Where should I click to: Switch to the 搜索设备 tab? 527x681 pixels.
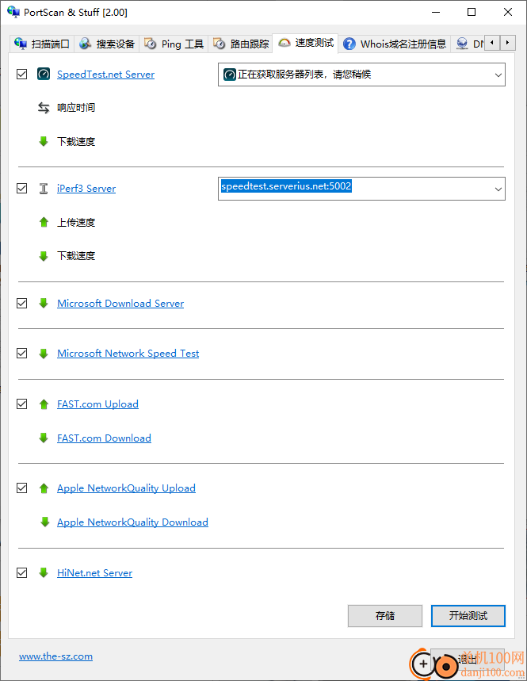[x=107, y=44]
